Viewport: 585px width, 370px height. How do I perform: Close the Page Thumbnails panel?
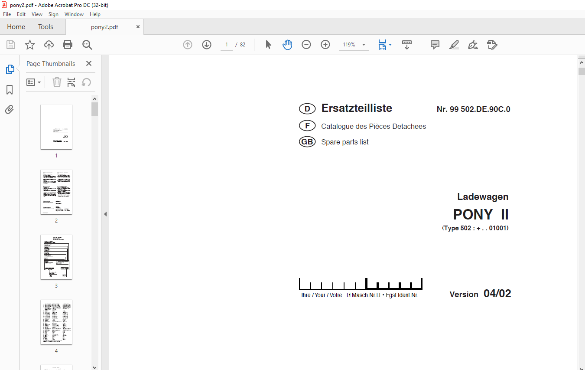(x=89, y=63)
